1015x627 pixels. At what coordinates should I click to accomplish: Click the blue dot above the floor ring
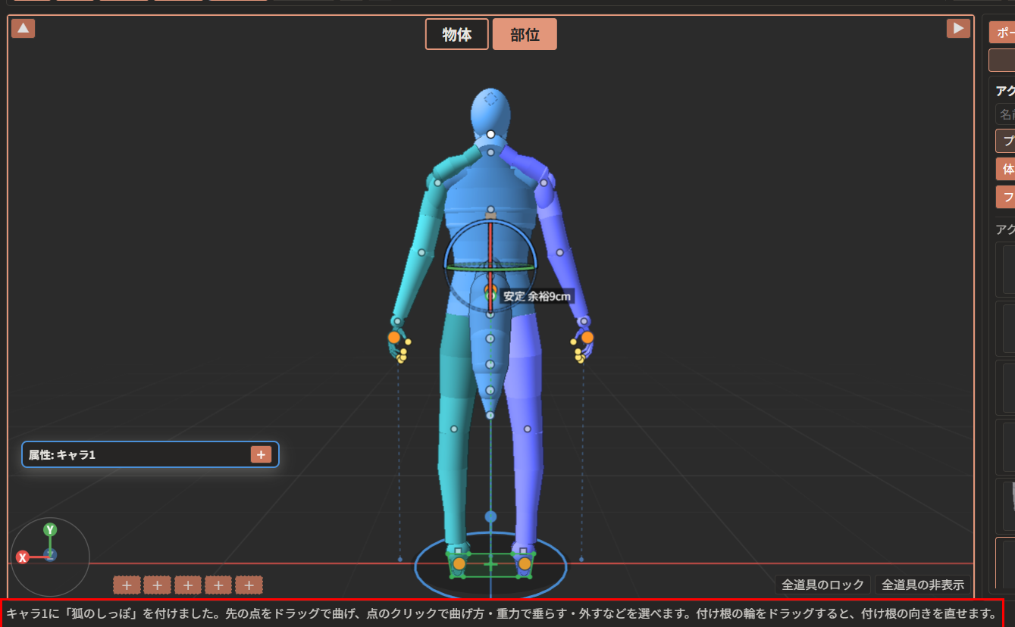[x=490, y=516]
